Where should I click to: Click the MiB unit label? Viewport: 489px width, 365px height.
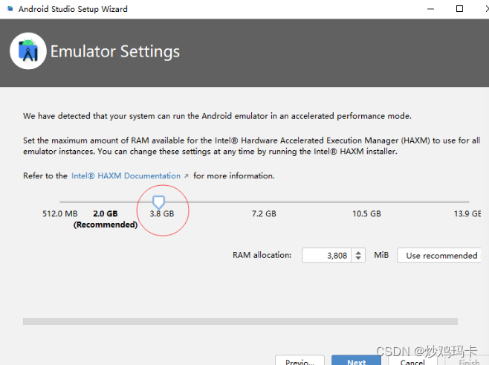click(381, 255)
